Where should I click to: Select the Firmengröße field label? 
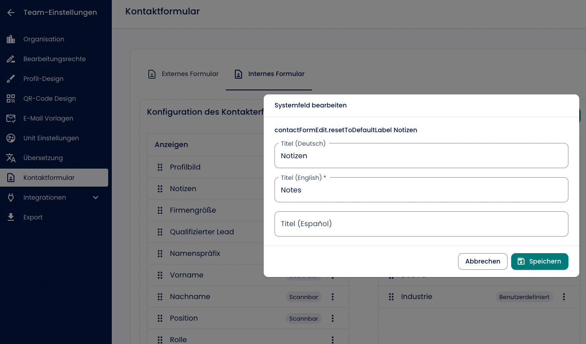(193, 210)
